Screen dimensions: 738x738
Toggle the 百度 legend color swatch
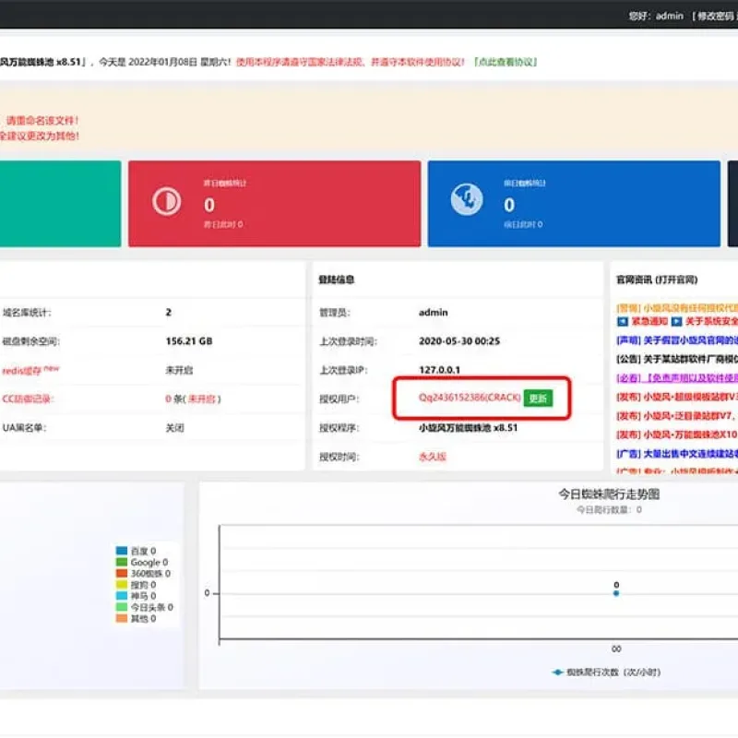point(122,551)
